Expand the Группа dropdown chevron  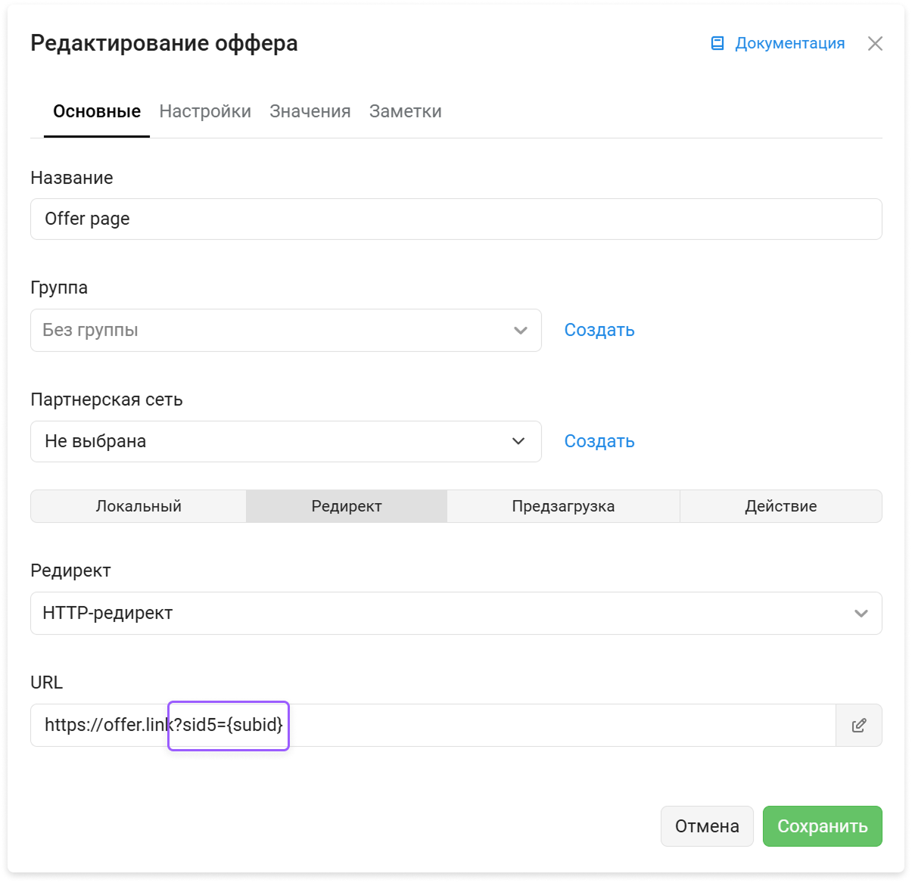click(x=521, y=330)
